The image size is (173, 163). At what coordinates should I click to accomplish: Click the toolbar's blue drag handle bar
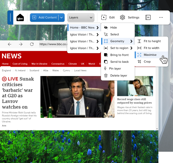[x=10, y=18]
